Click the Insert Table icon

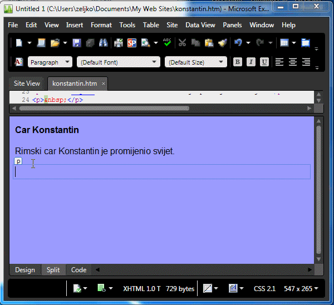[x=284, y=43]
